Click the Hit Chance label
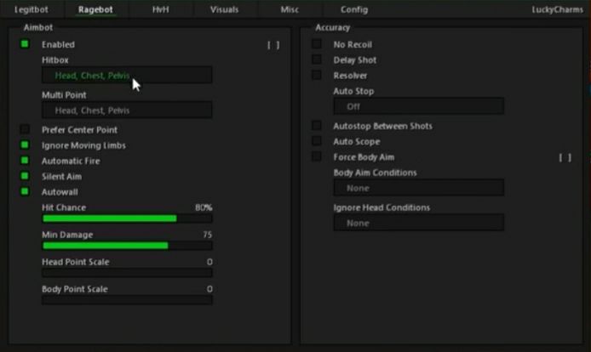The image size is (591, 352). point(64,207)
